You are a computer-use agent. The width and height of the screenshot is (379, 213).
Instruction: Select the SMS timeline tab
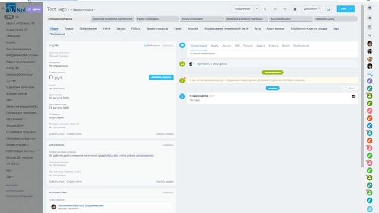click(x=237, y=46)
